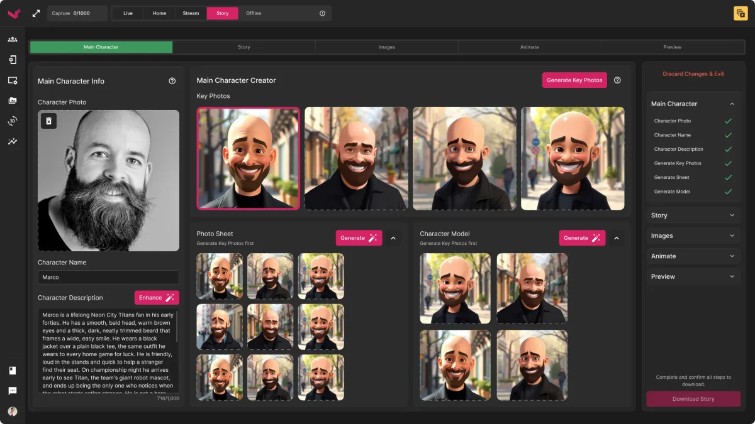The height and width of the screenshot is (424, 755).
Task: Expand the Story section in right panel
Action: (693, 215)
